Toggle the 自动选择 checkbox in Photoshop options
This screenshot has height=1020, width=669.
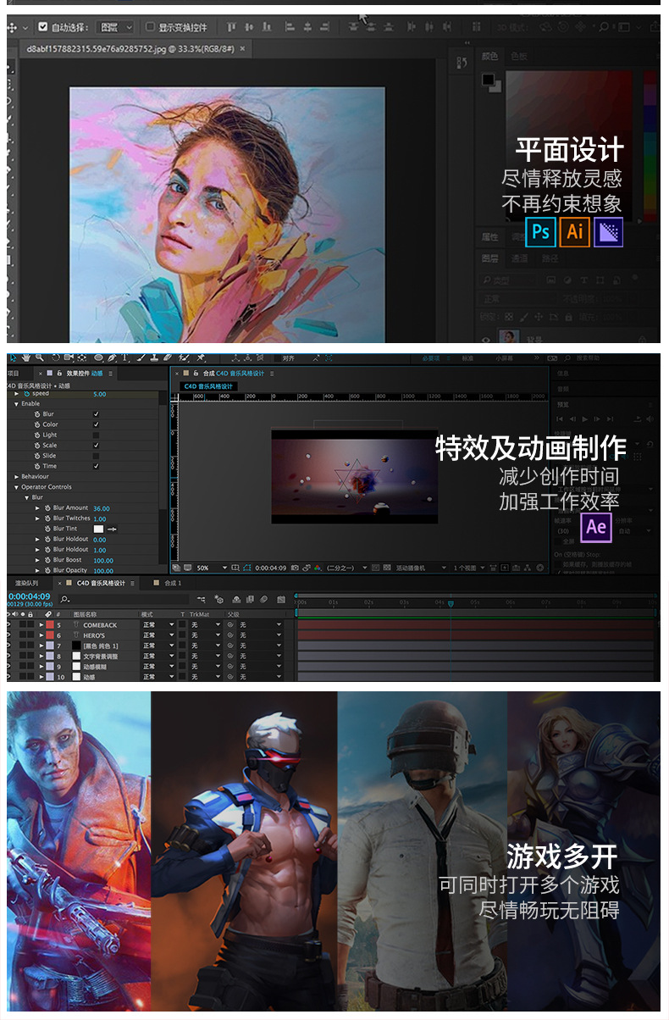click(43, 27)
